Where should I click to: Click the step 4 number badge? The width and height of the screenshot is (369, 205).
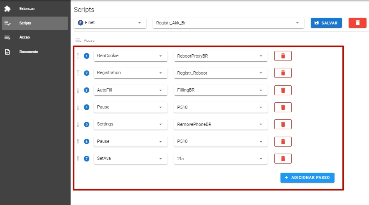click(x=86, y=107)
